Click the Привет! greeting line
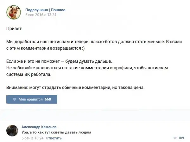The height and width of the screenshot is (142, 190). tap(14, 28)
